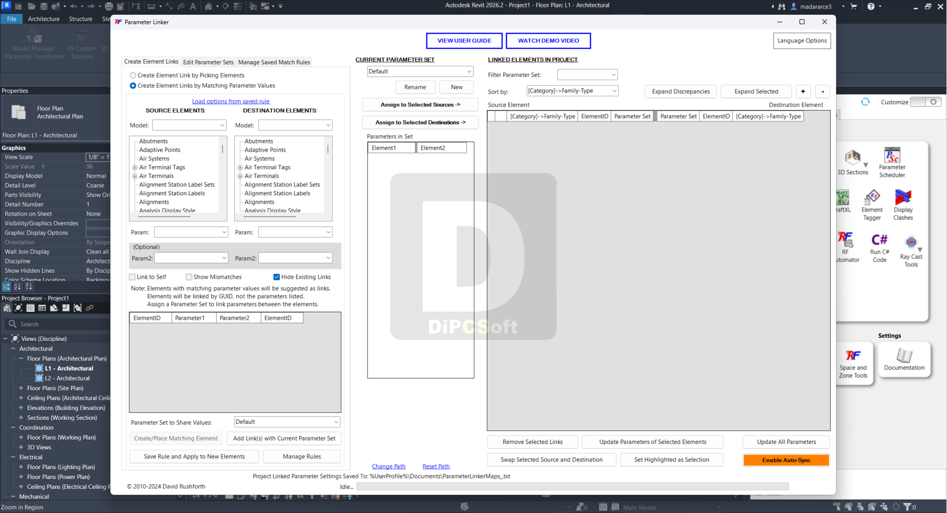Screen dimensions: 947x513
Task: Click the VIEW USER GUIDE button
Action: click(464, 41)
